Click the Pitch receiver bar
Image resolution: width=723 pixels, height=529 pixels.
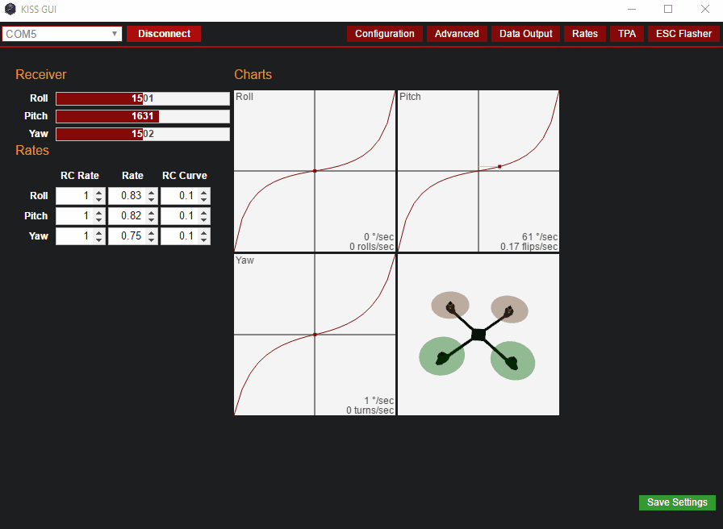[142, 116]
